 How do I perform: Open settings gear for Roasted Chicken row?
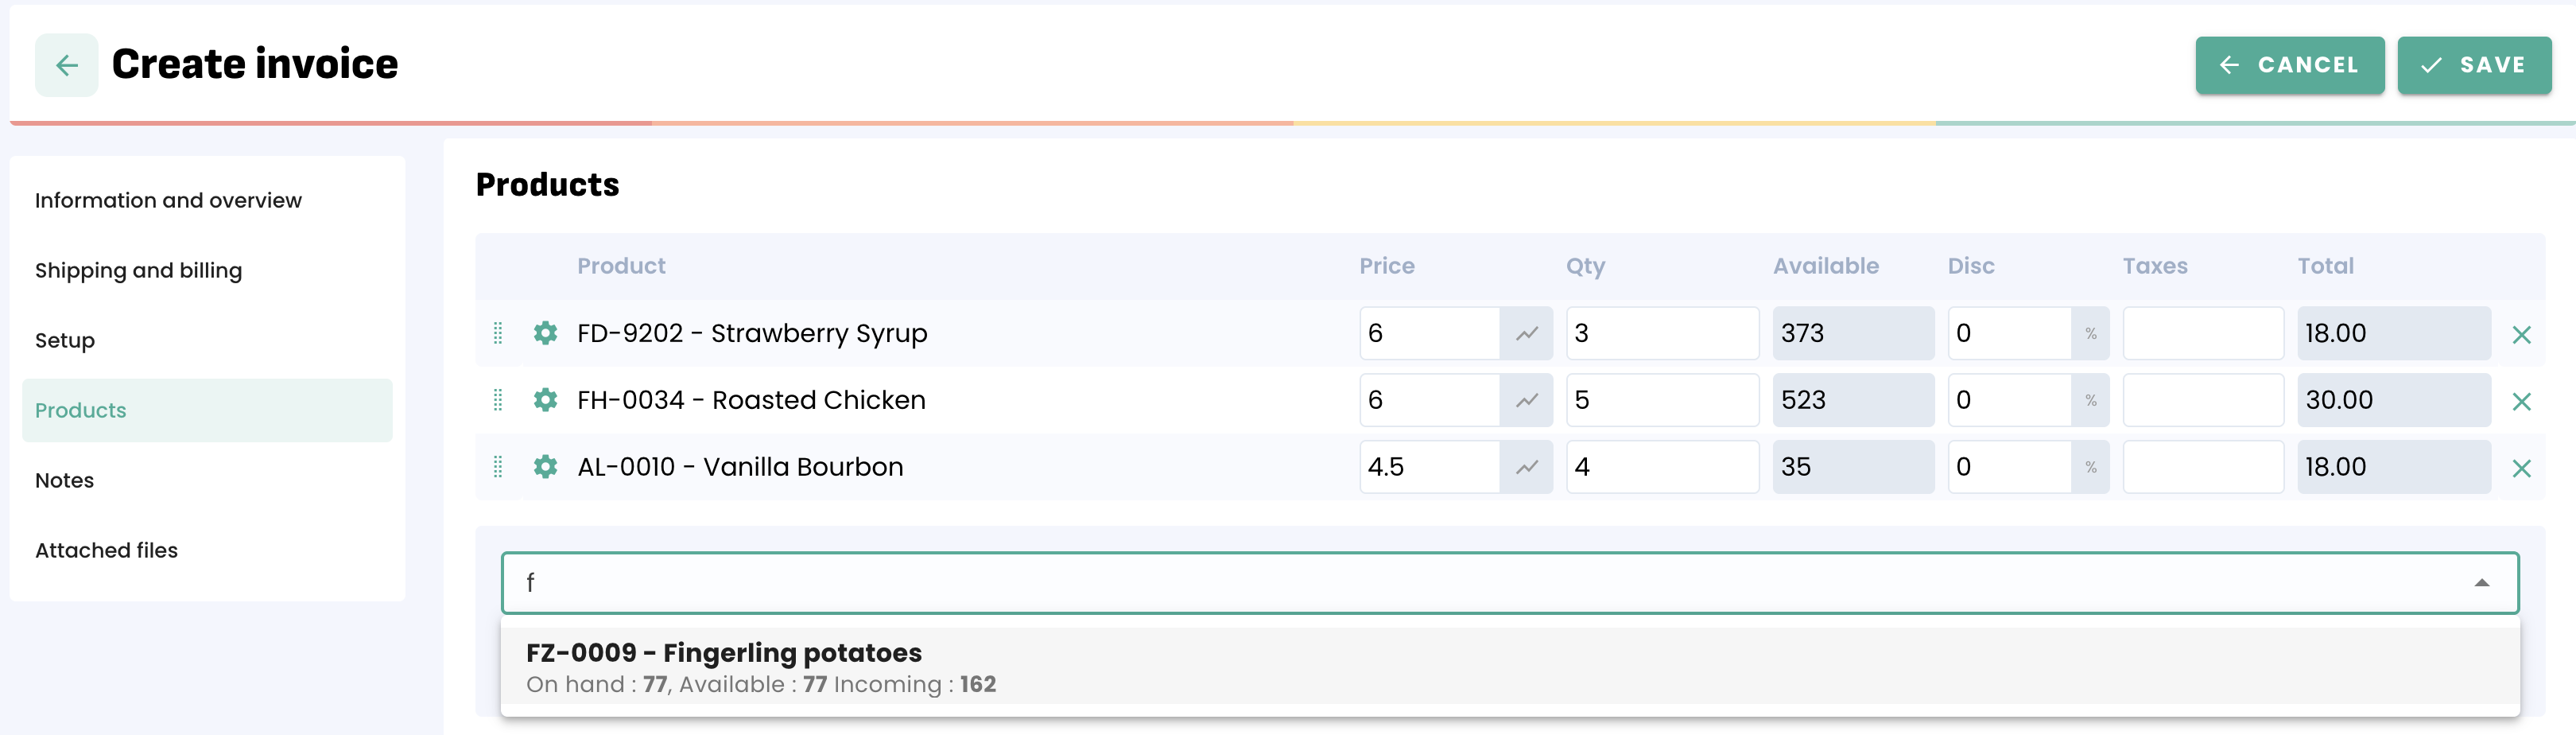point(545,400)
